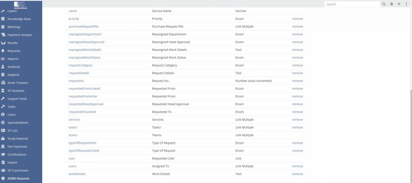412x183 pixels.
Task: Click the Asset Trackers scale icon
Action: click(x=3, y=83)
